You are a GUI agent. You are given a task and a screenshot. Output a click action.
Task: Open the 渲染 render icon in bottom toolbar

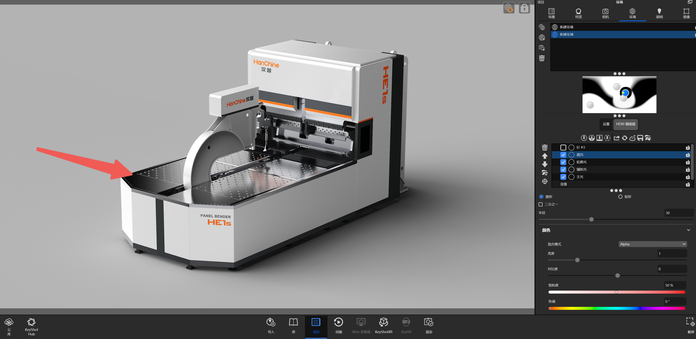coord(428,325)
